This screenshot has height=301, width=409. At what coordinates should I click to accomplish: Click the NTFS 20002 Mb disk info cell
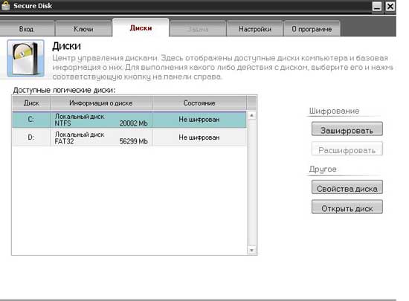coord(101,120)
